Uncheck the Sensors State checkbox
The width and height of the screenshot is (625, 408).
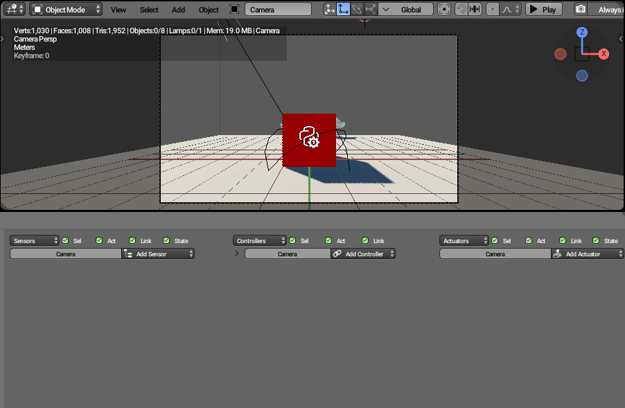coord(166,240)
